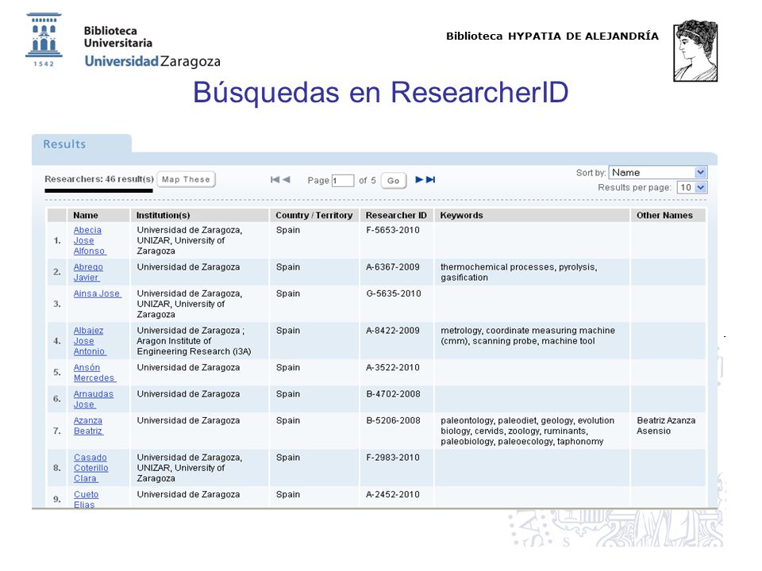Open researcher Azanza Beatriz link

(88, 425)
